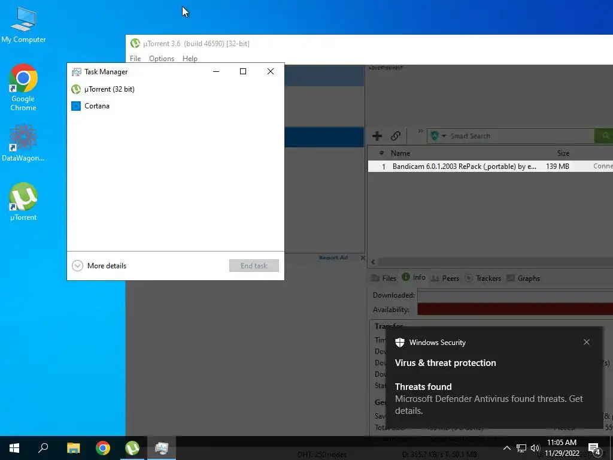The image size is (613, 460).
Task: Open µTorrent desktop shortcut
Action: 23,202
